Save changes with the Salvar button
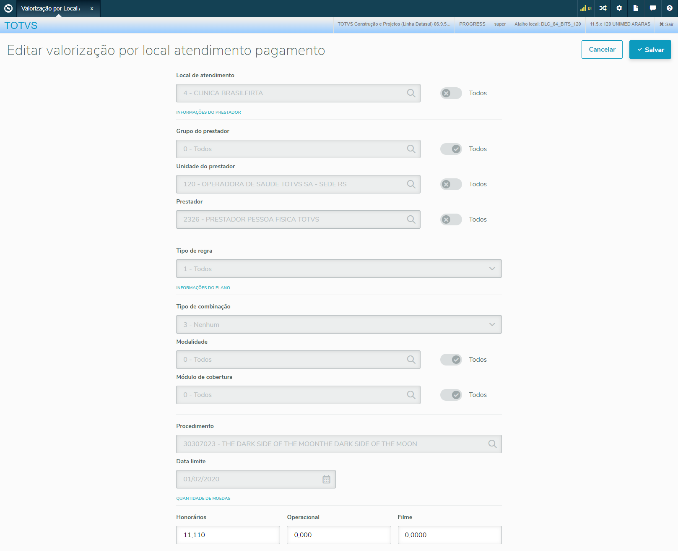The width and height of the screenshot is (678, 551). pyautogui.click(x=650, y=50)
